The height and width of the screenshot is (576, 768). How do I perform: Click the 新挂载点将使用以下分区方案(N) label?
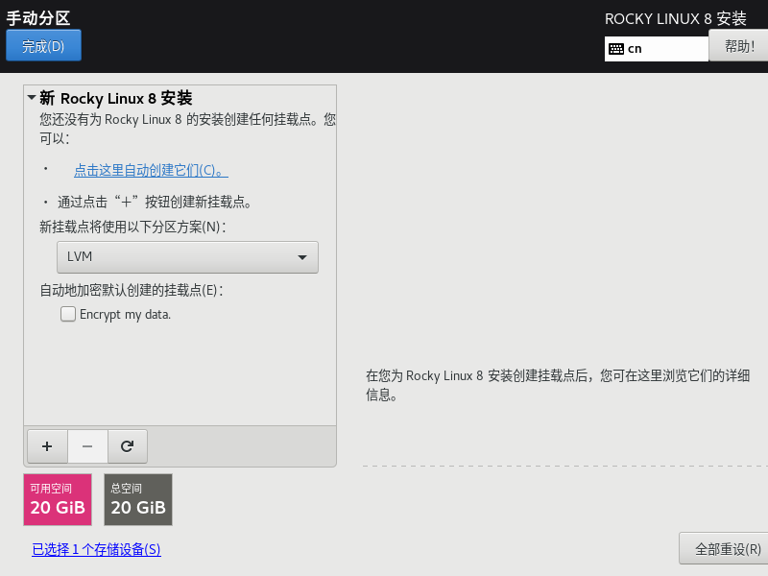pos(132,227)
